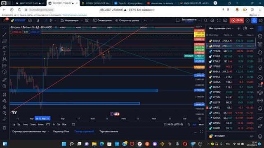The width and height of the screenshot is (264, 148).
Task: Open the Редактор Pine tab
Action: pos(61,132)
